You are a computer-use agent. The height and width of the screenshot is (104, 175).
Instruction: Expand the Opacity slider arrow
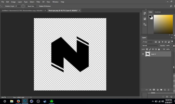[x=172, y=45]
